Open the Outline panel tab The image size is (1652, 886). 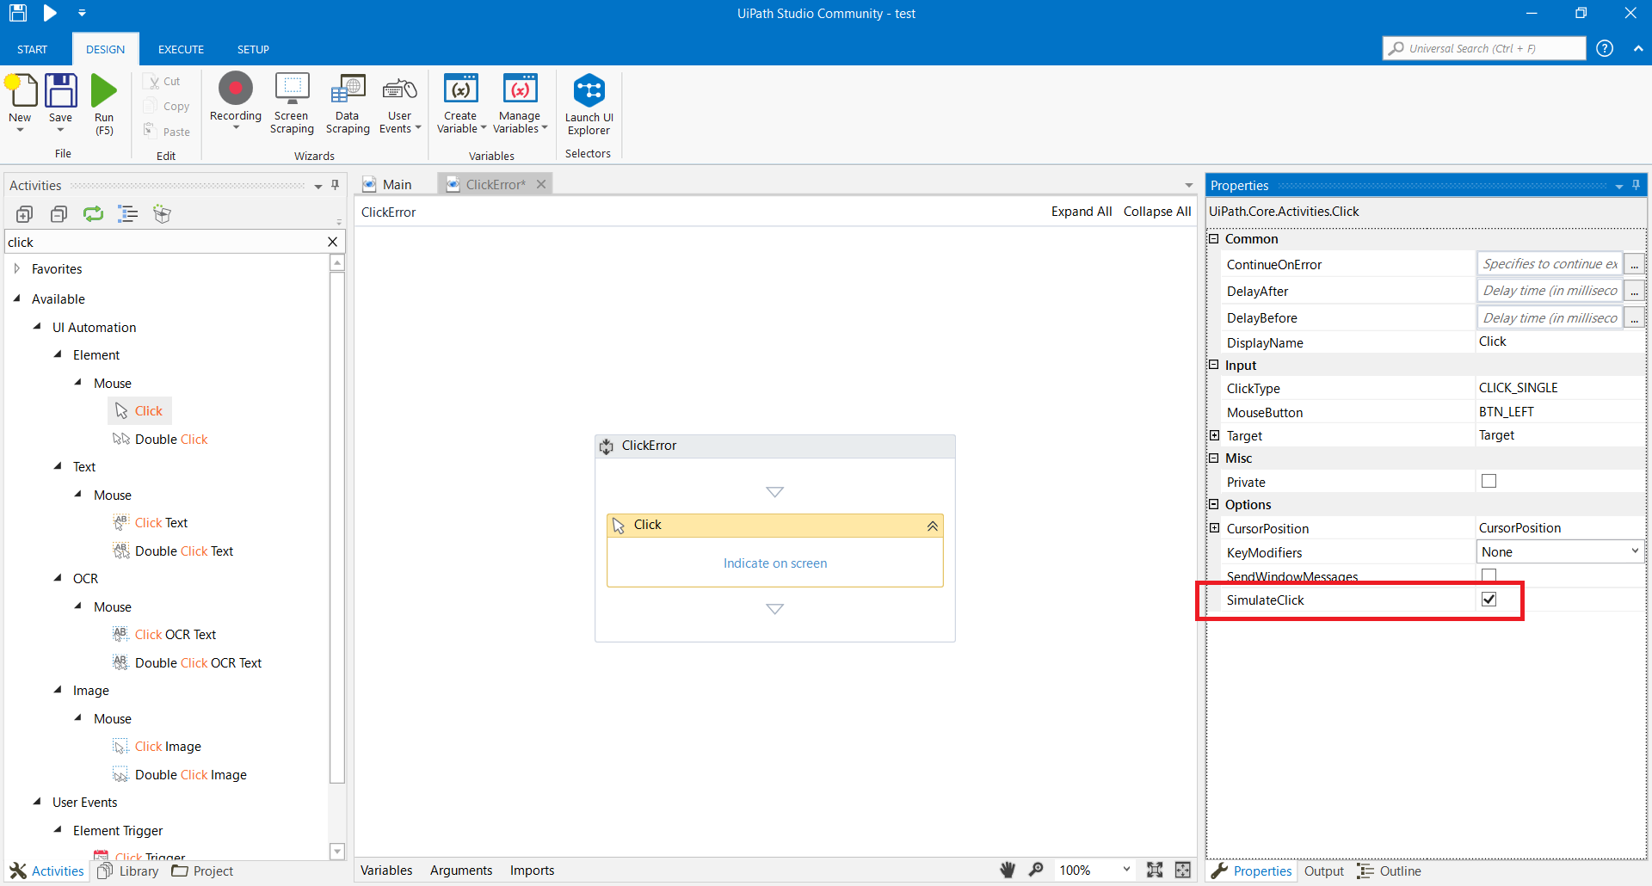pyautogui.click(x=1390, y=871)
